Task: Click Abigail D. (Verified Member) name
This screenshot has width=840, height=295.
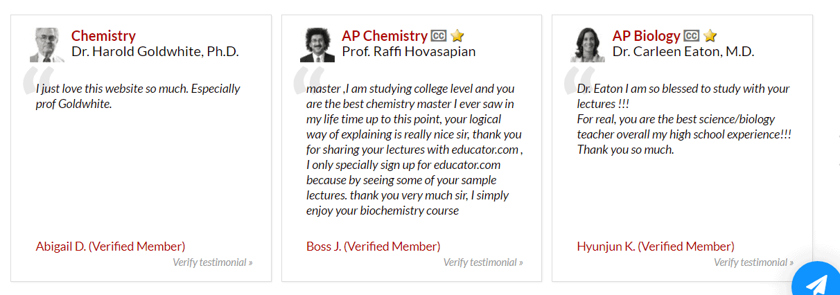Action: 110,246
